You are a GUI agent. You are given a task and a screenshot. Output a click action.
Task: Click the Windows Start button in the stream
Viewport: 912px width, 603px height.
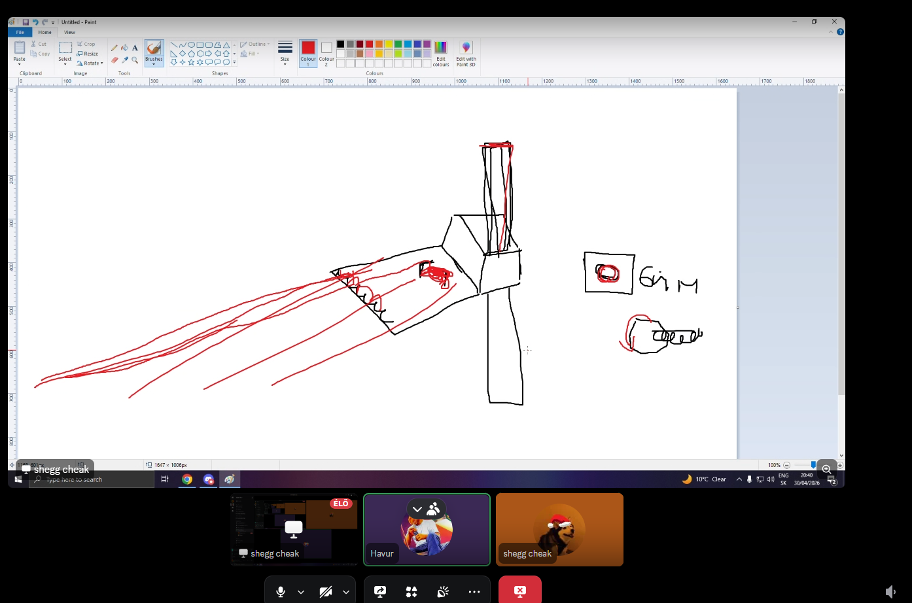click(18, 479)
